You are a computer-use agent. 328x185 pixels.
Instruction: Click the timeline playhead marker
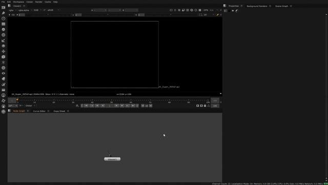coord(17,100)
